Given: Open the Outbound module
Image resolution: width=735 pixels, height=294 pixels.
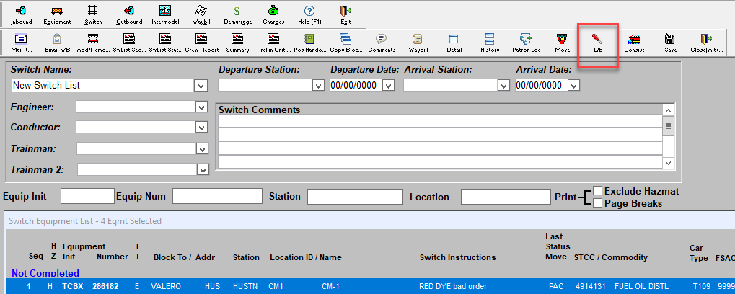Looking at the screenshot, I should 129,15.
